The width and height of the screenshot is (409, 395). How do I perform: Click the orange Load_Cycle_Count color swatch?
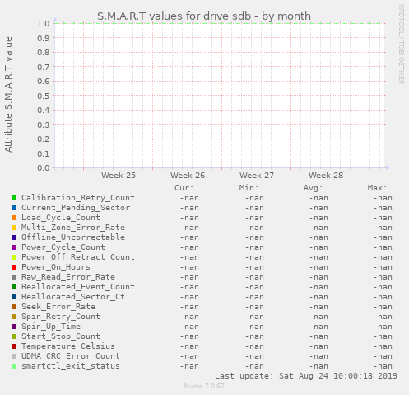[x=14, y=218]
